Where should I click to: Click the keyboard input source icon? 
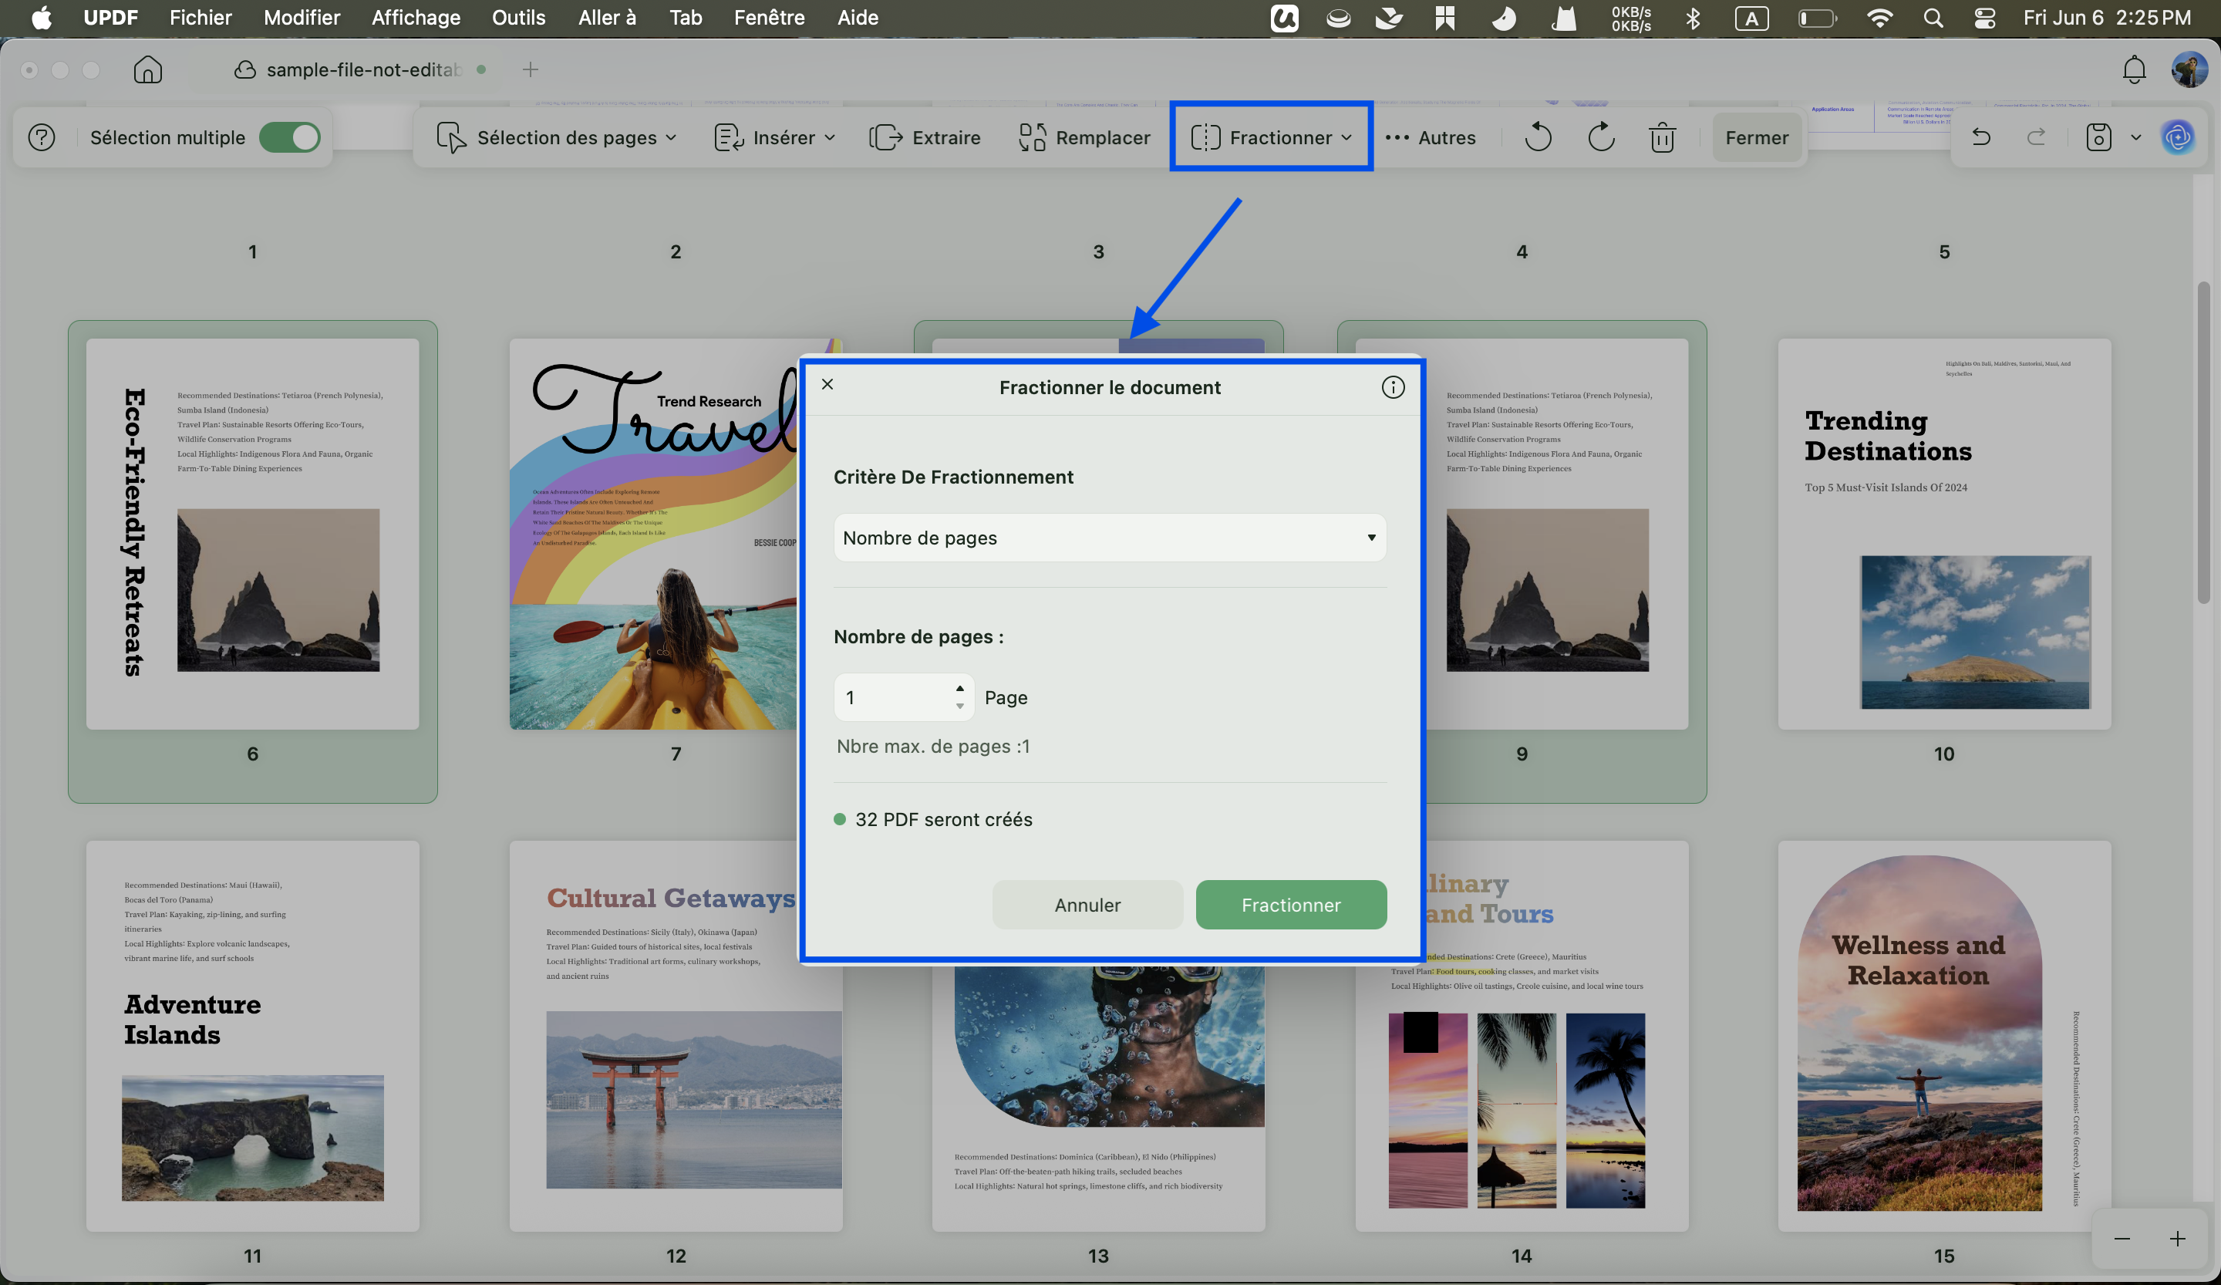pos(1751,18)
